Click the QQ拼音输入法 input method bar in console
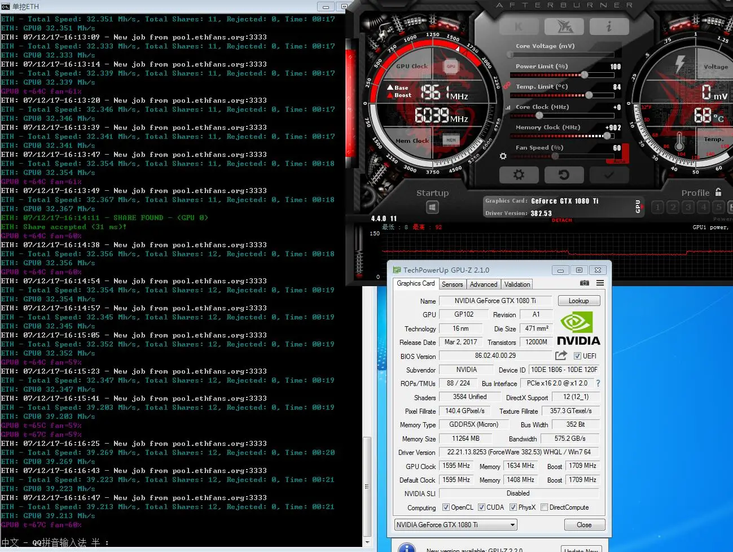 (x=55, y=542)
